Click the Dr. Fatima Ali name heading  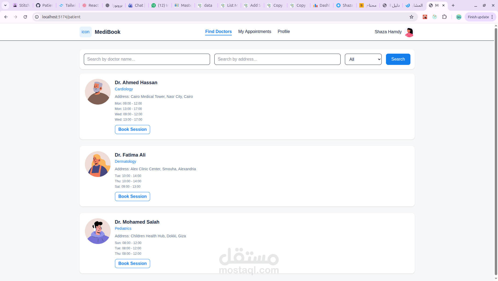pos(130,155)
